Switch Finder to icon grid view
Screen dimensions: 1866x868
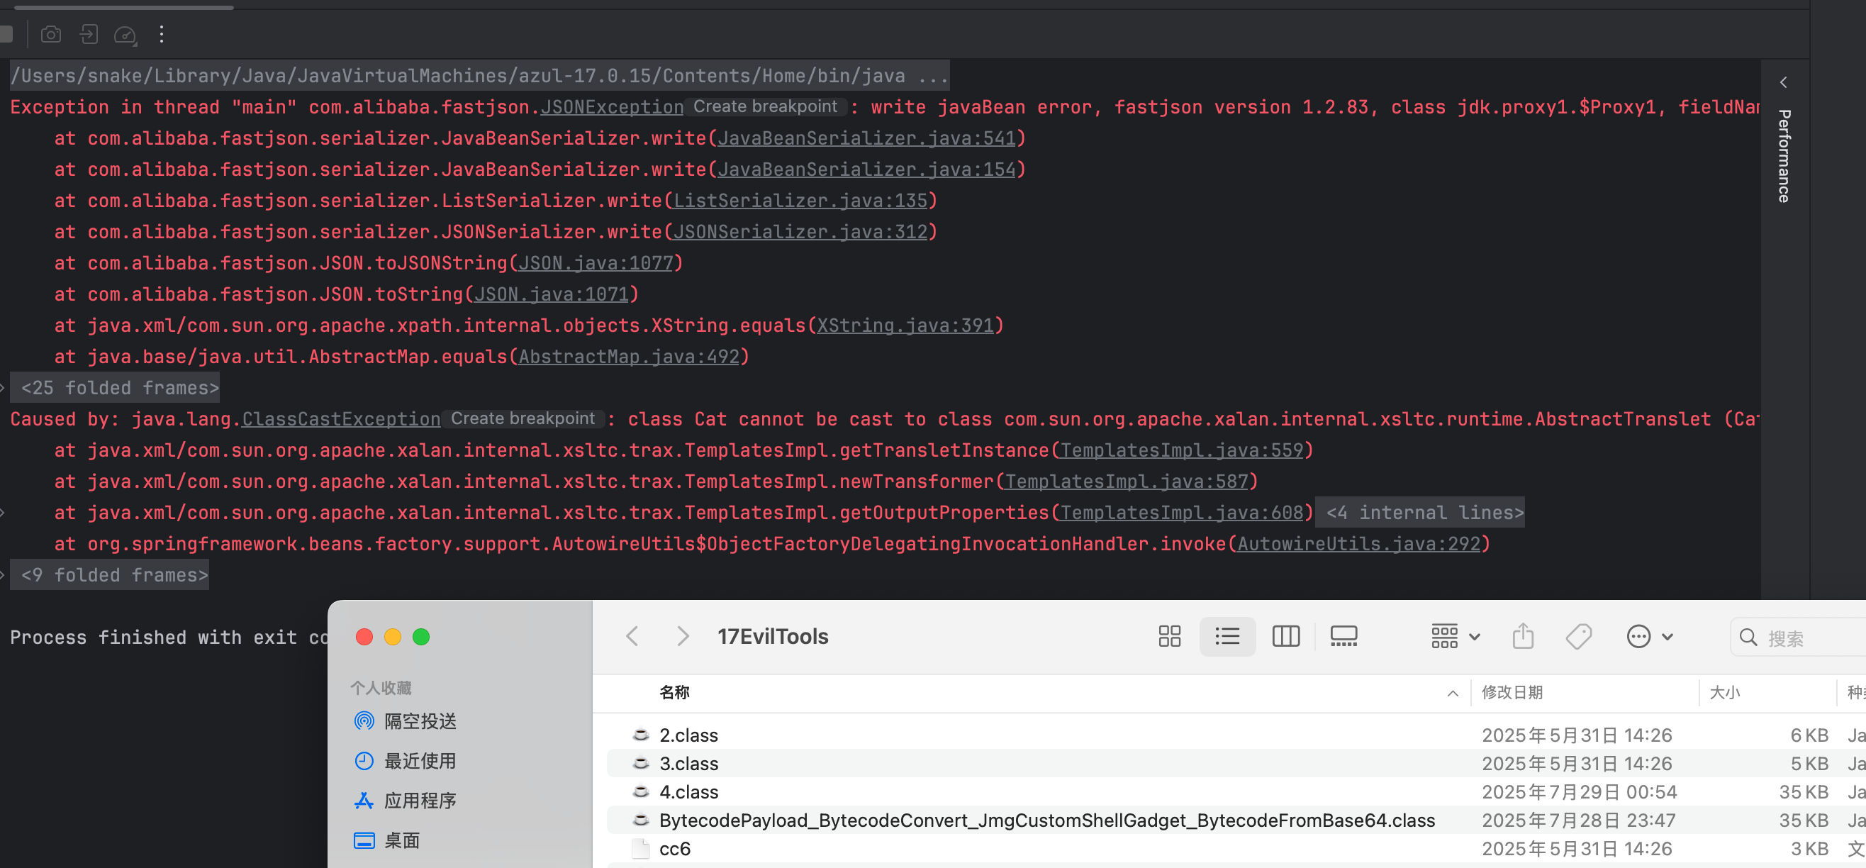(x=1169, y=636)
